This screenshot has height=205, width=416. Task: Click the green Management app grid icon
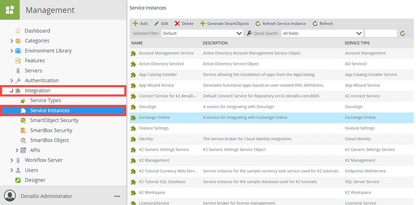click(10, 10)
